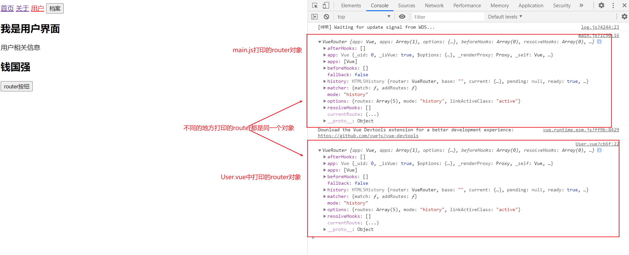Select the 用户相关信息 paragraph text
Image resolution: width=629 pixels, height=255 pixels.
click(20, 48)
